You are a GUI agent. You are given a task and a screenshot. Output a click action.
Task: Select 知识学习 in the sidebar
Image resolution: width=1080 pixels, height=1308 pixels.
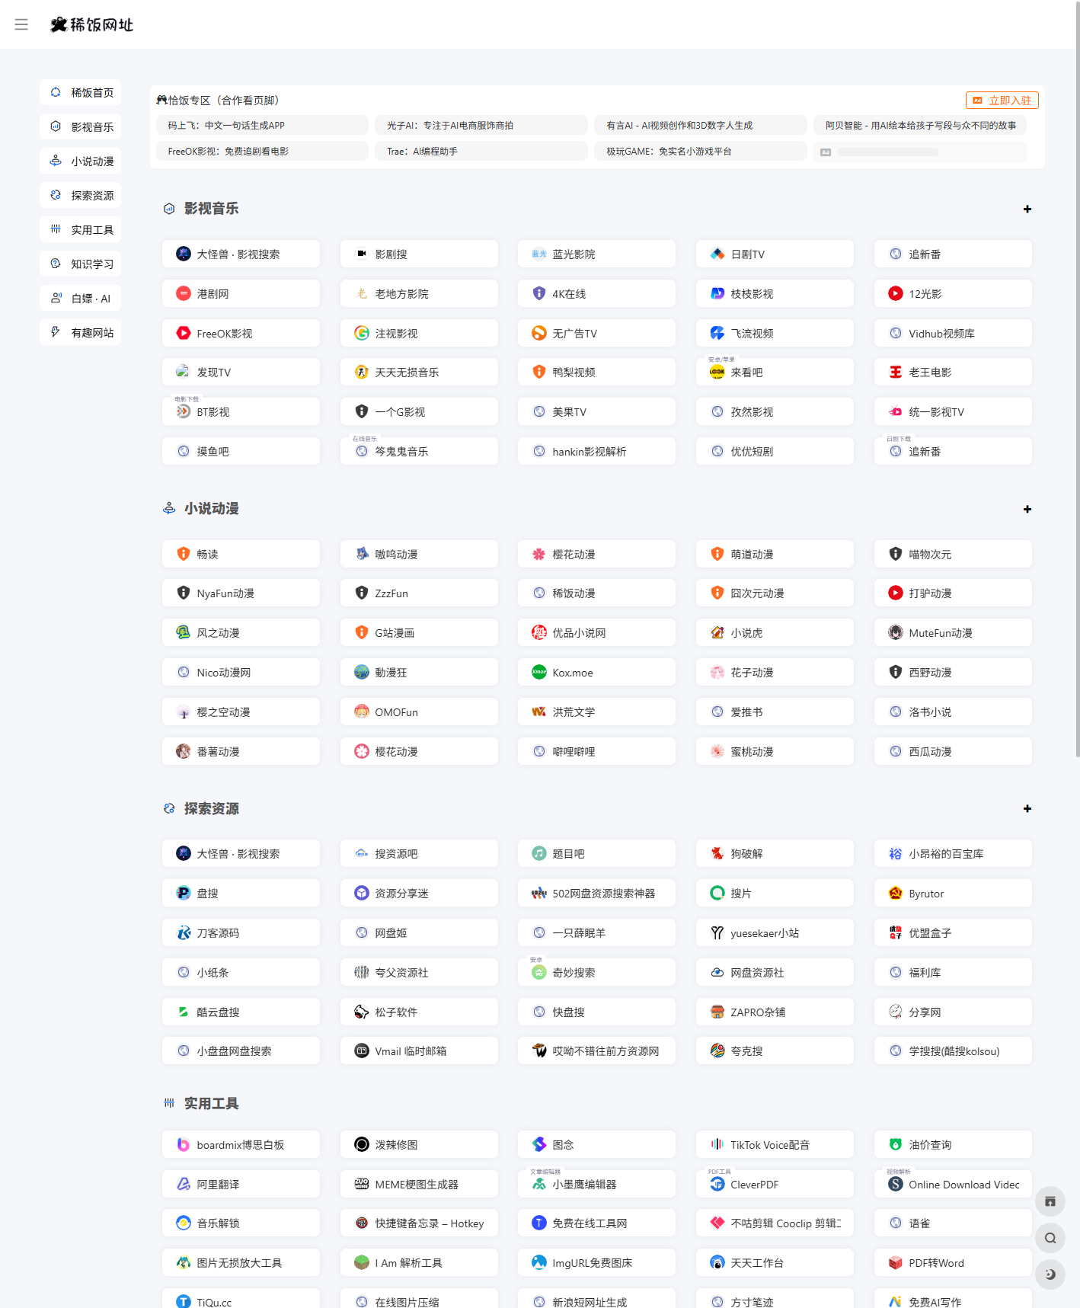coord(81,264)
